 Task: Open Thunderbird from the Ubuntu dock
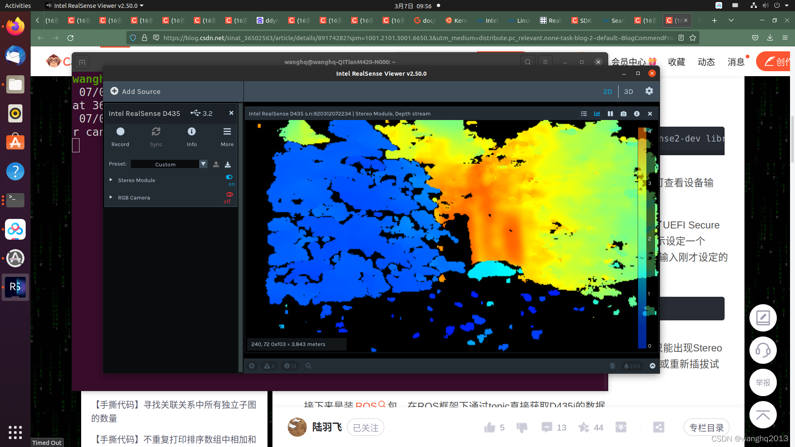pos(15,55)
